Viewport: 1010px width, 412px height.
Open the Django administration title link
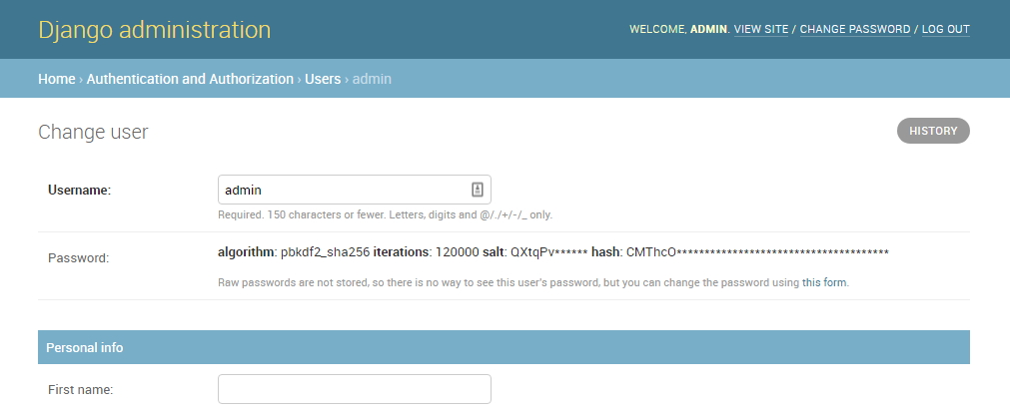[x=154, y=30]
